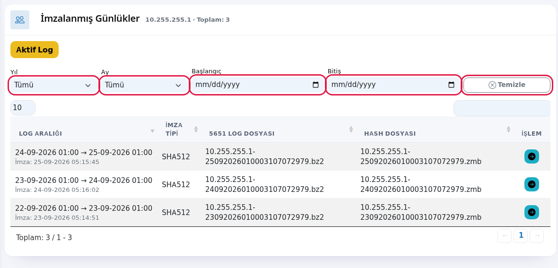Click log range 22-09-2026 01:00 → 23-09-2026 01:00
This screenshot has height=268, width=558.
tap(84, 208)
